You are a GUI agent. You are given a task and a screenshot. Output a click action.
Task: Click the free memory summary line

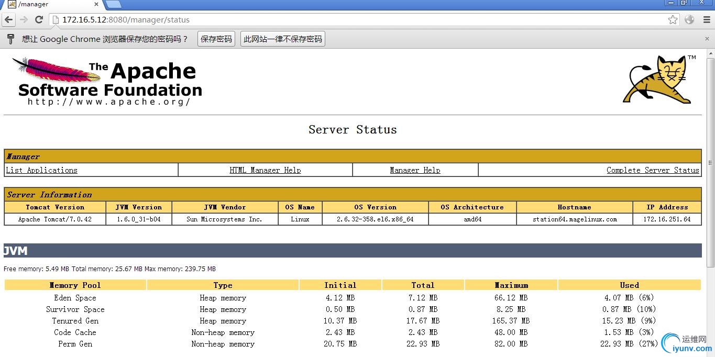[x=109, y=269]
